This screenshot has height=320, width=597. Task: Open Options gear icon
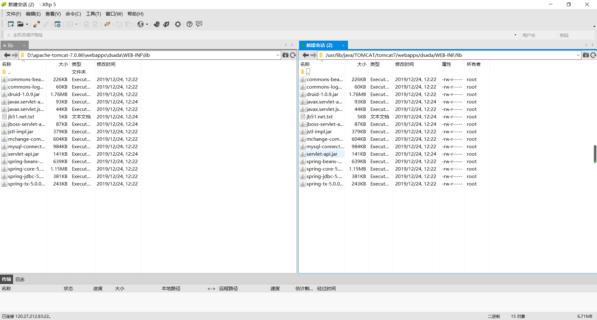[178, 24]
